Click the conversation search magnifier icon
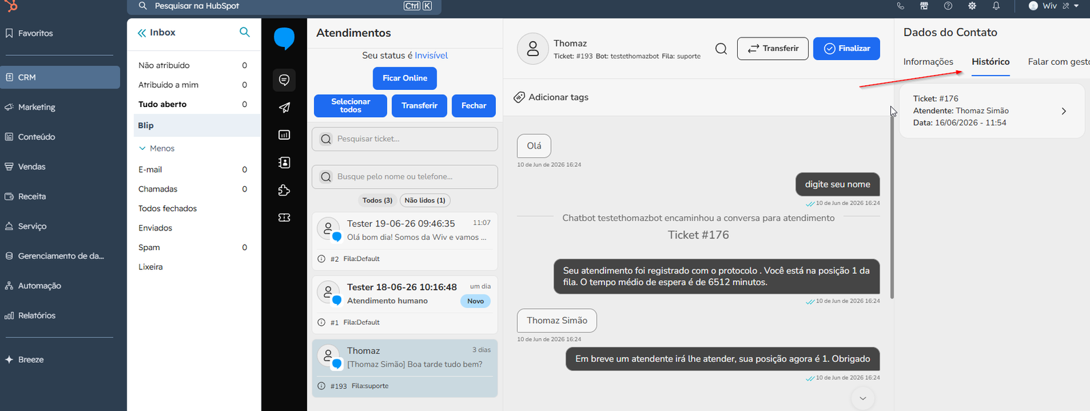This screenshot has width=1090, height=411. point(721,48)
